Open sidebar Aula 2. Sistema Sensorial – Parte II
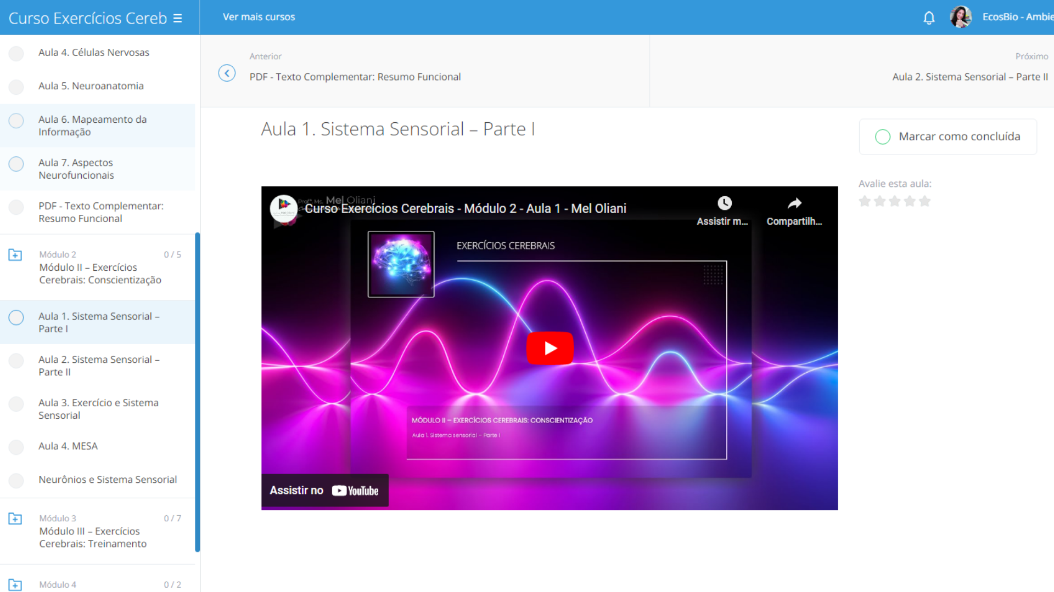The height and width of the screenshot is (592, 1054). (x=99, y=366)
